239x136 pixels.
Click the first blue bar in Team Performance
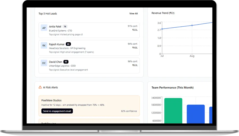(196, 114)
